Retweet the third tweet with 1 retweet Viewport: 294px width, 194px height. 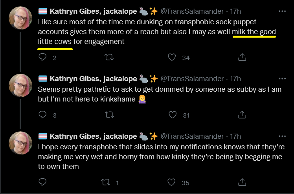click(106, 182)
